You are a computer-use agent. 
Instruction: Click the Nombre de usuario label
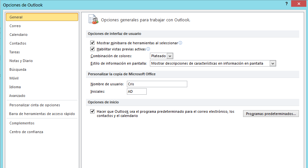click(x=107, y=84)
